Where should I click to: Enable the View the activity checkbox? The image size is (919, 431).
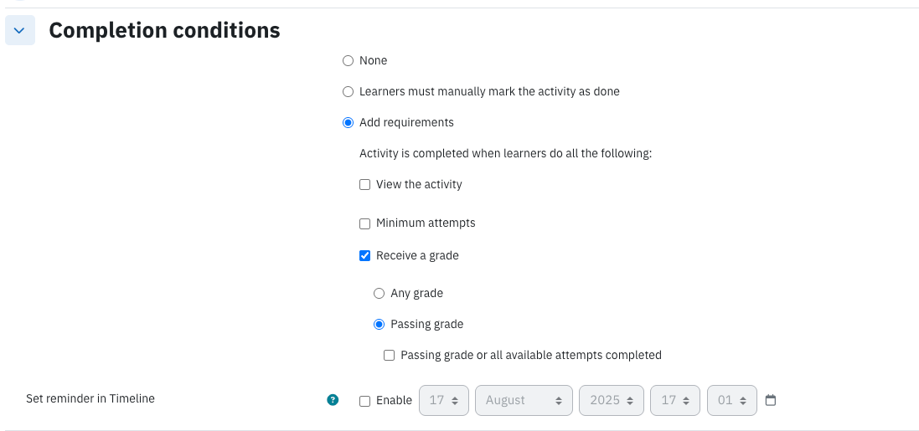(x=364, y=184)
